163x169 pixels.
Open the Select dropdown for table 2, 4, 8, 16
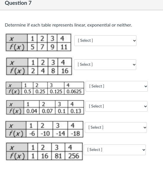click(x=105, y=65)
